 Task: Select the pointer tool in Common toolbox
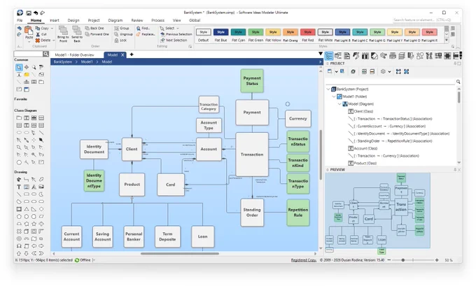[x=19, y=67]
